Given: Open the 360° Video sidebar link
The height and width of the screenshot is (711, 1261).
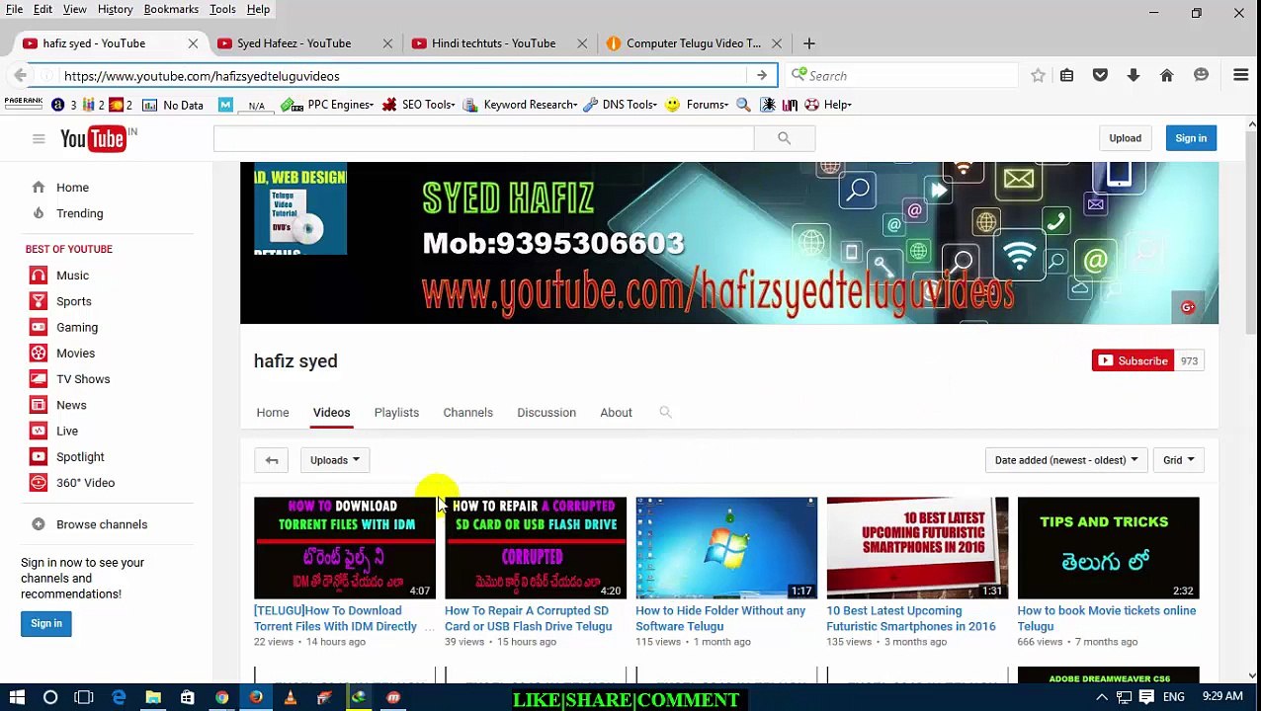Looking at the screenshot, I should point(85,483).
